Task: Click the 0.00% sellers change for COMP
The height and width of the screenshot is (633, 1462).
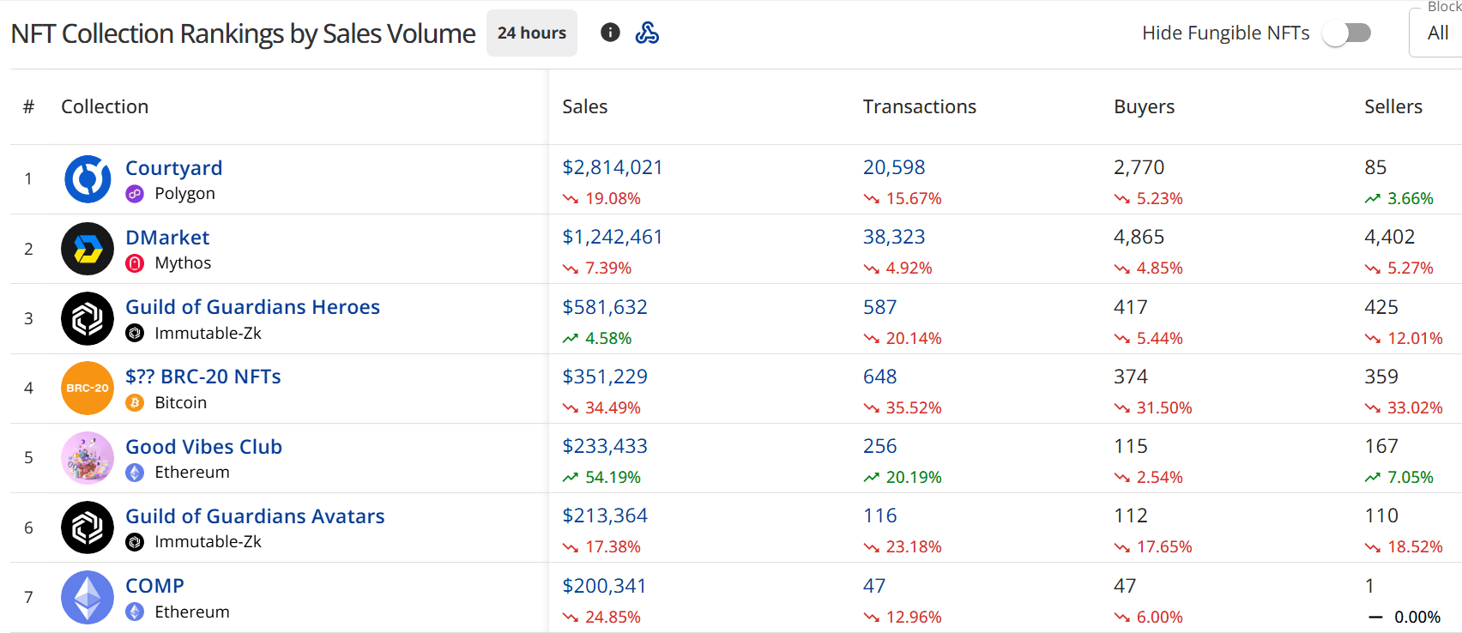Action: (1417, 617)
